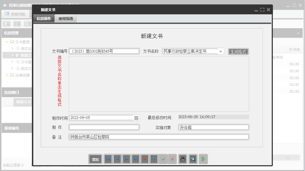The width and height of the screenshot is (305, 171).
Task: Click the green run arrow icon
Action: click(203, 159)
